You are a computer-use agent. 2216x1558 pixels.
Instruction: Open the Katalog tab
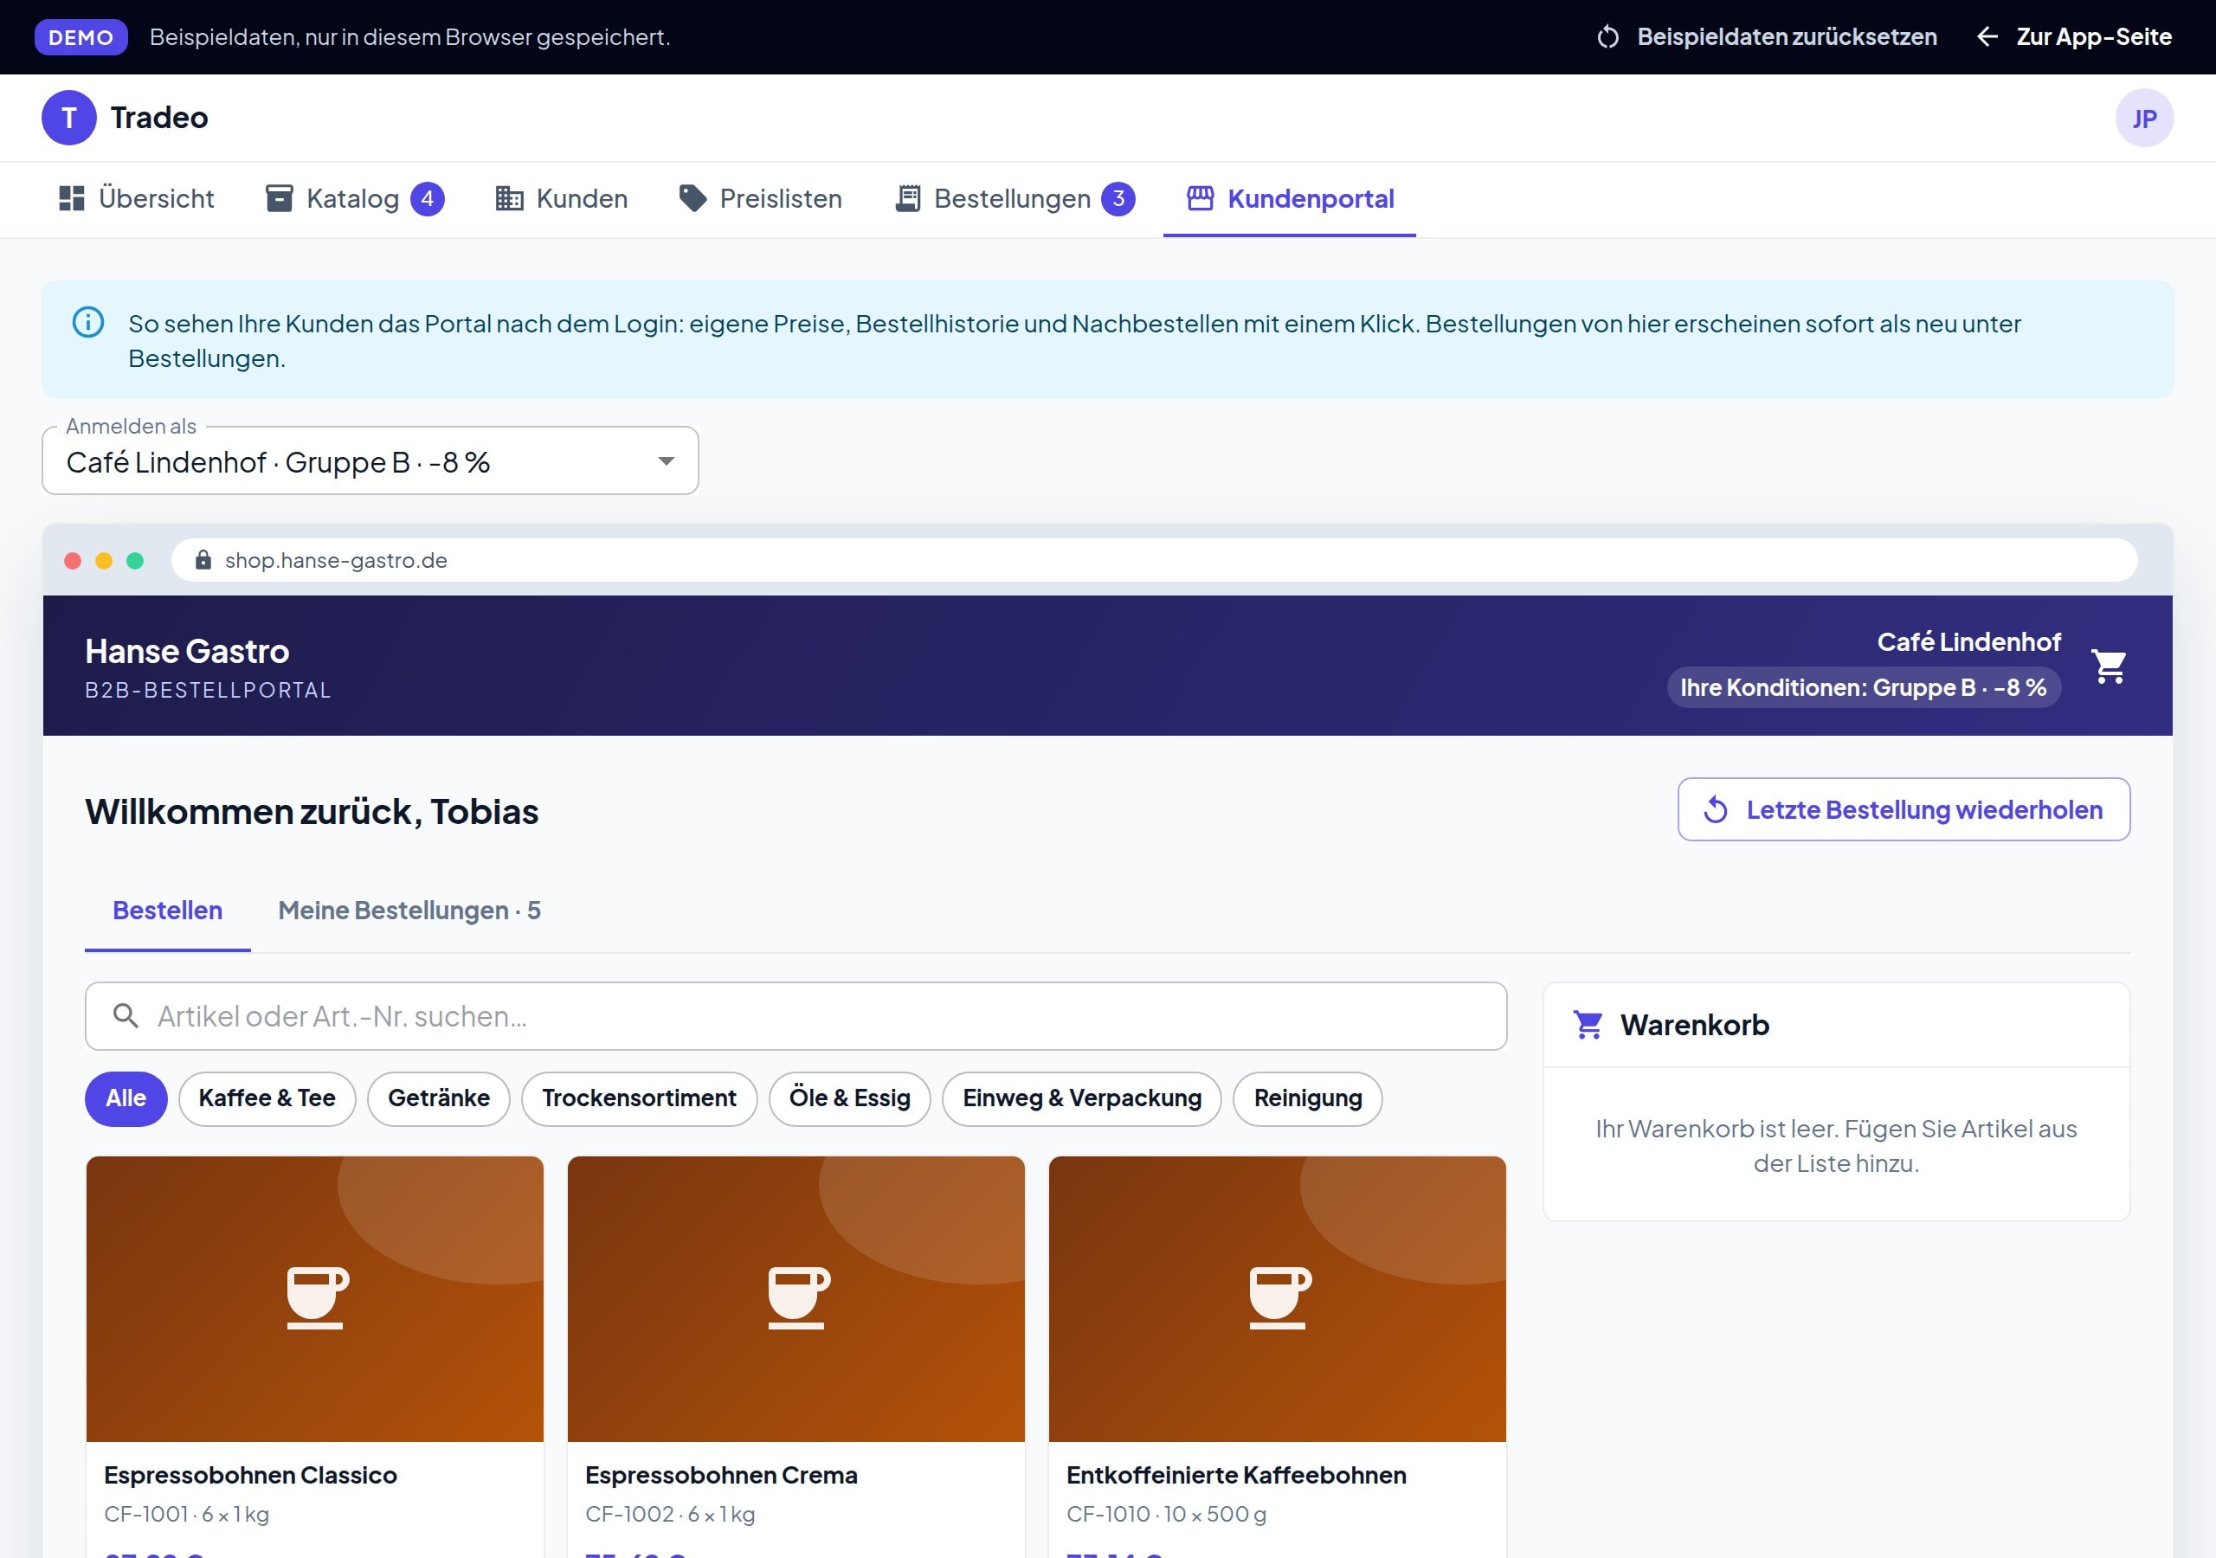click(354, 199)
